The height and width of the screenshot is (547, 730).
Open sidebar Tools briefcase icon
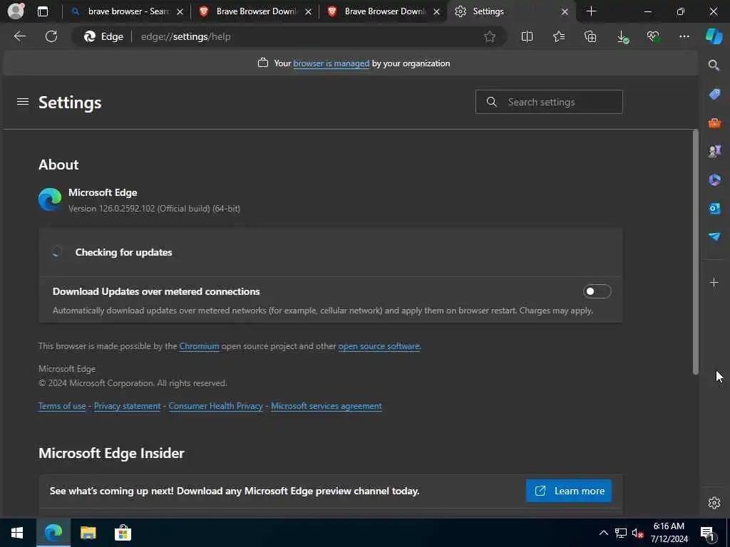click(x=714, y=123)
